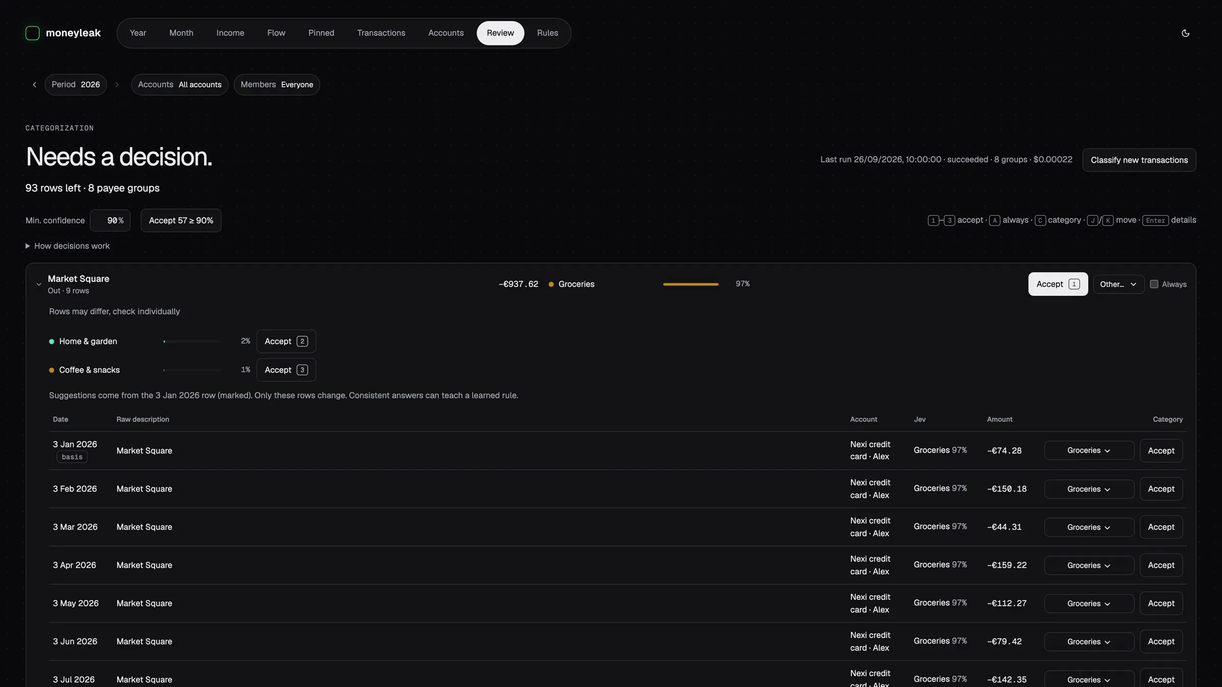
Task: Expand How decisions work section
Action: pyautogui.click(x=68, y=246)
